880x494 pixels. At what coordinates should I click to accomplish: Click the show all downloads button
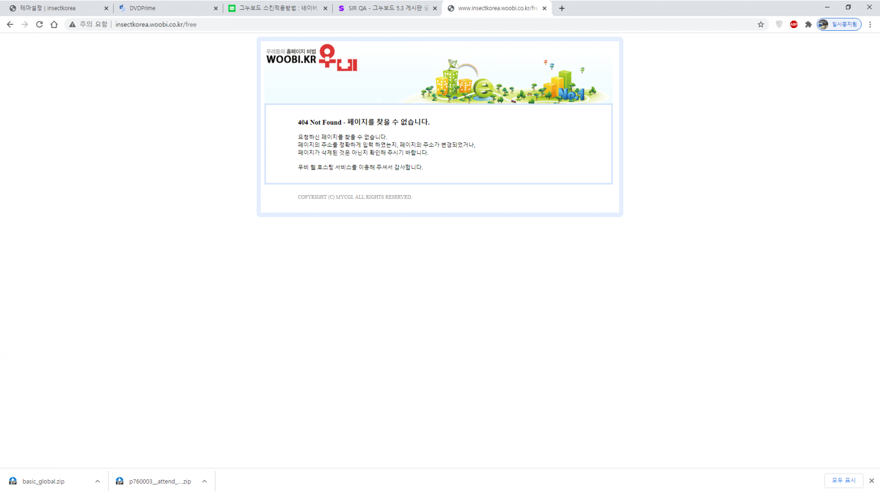coord(844,480)
